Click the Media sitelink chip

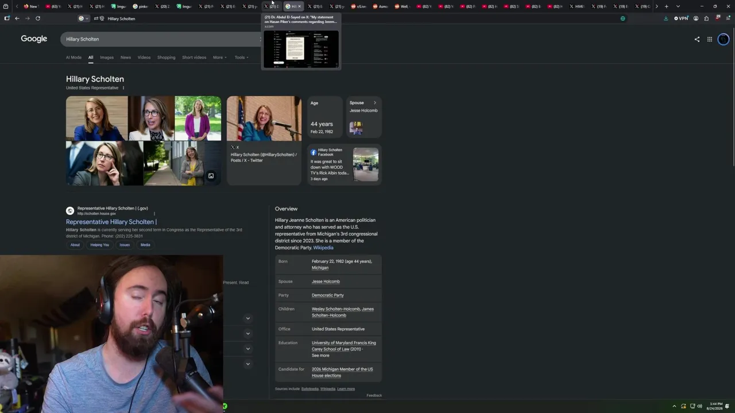click(x=145, y=245)
